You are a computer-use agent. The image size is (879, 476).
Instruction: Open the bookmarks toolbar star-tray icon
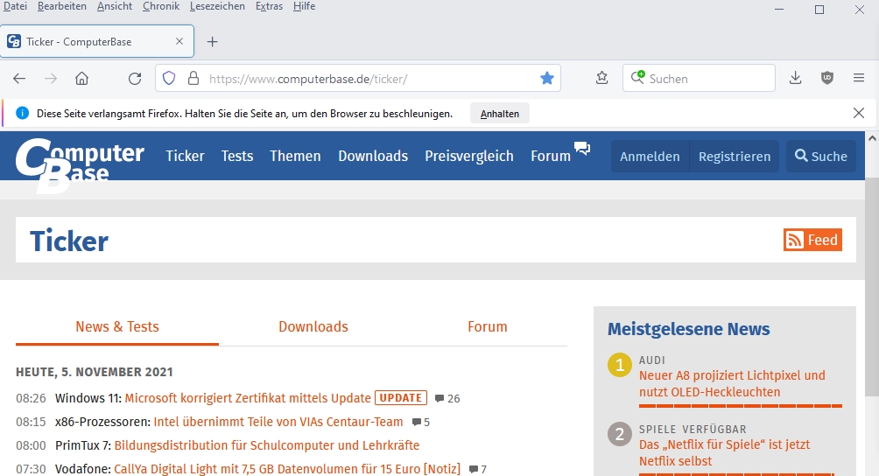[602, 79]
